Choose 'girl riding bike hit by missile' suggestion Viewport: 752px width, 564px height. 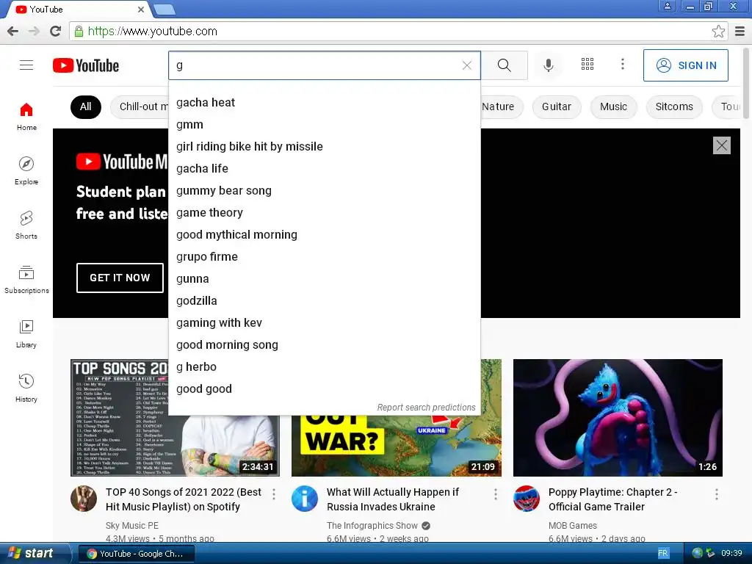coord(324,147)
